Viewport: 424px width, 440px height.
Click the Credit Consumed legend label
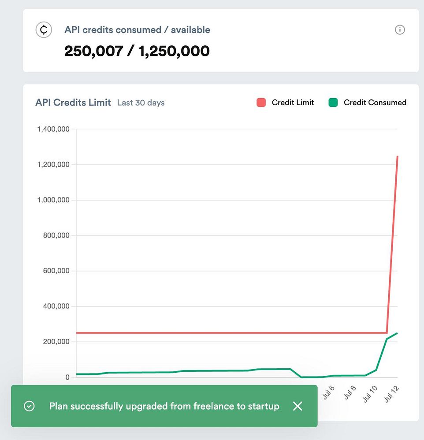(x=375, y=103)
